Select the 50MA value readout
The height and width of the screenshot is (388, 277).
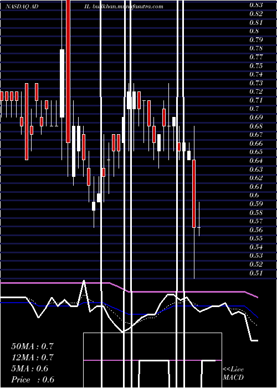pos(32,346)
